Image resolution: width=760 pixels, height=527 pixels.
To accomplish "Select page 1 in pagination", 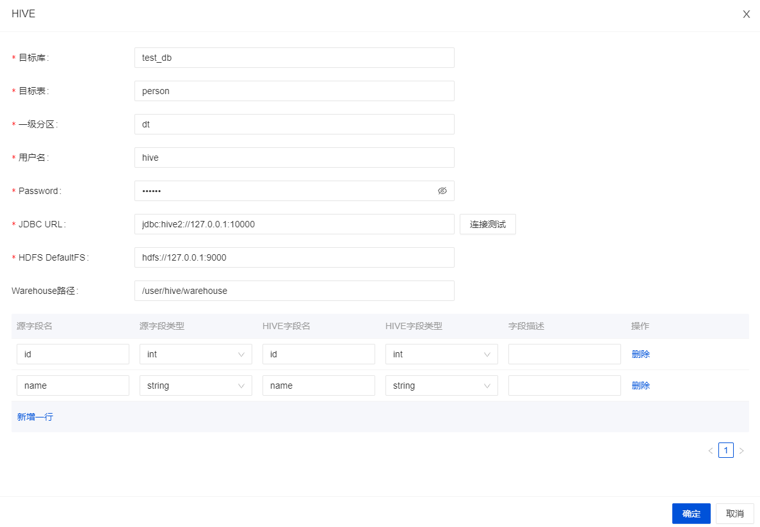I will [725, 451].
